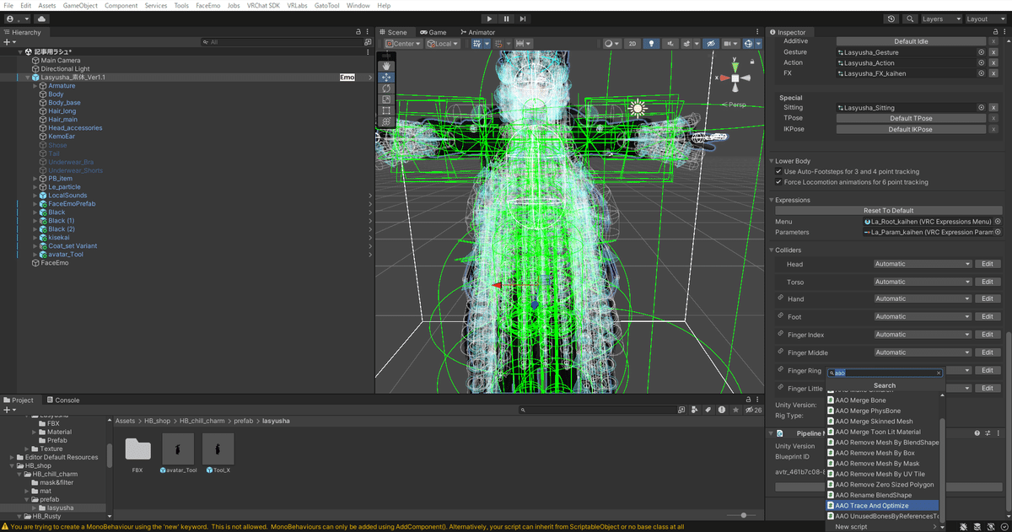
Task: Click the Default IKPose button
Action: 911,130
